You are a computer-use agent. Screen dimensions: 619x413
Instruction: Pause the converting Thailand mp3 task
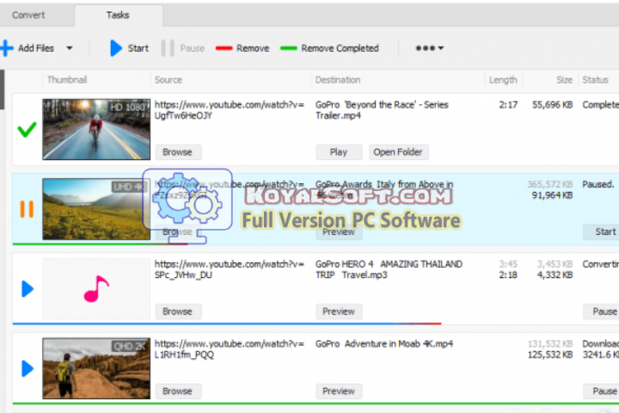tap(601, 311)
